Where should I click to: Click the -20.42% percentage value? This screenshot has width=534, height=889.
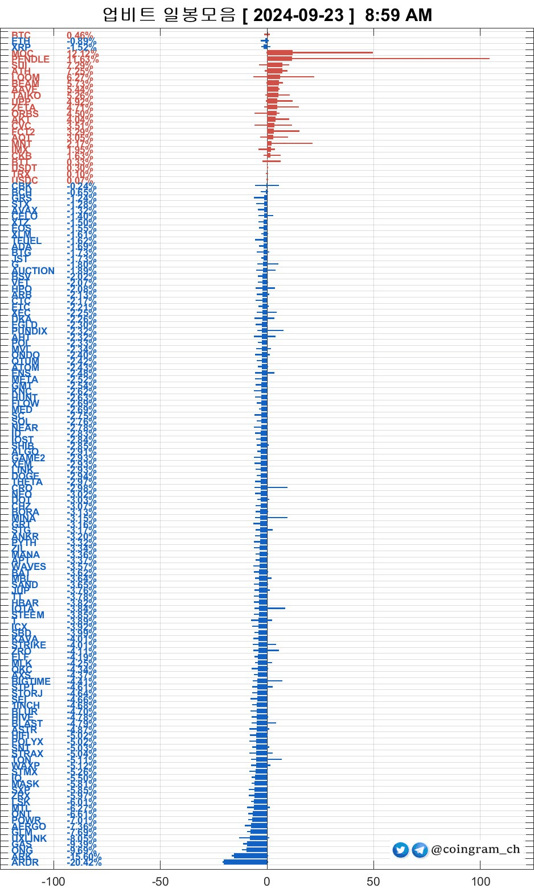[84, 863]
